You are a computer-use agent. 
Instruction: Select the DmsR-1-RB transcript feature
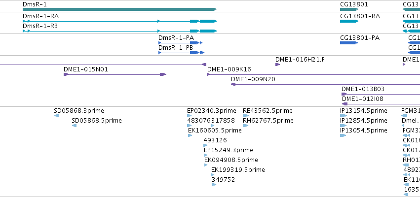[119, 31]
